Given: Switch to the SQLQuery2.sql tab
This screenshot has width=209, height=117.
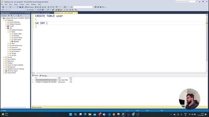Looking at the screenshot, I should (x=40, y=13).
